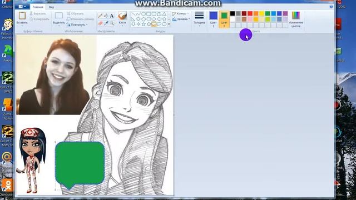
Task: Choose the cloud callout shape
Action: 165,24
